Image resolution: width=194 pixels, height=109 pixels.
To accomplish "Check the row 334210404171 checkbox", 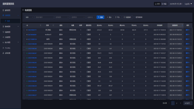I will point(24,30).
